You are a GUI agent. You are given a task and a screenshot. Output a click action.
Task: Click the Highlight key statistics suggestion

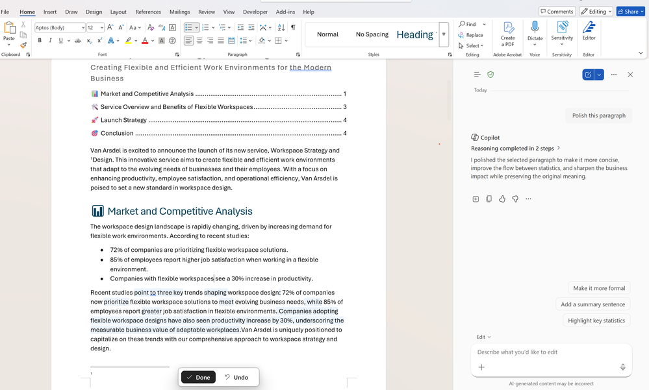click(596, 320)
